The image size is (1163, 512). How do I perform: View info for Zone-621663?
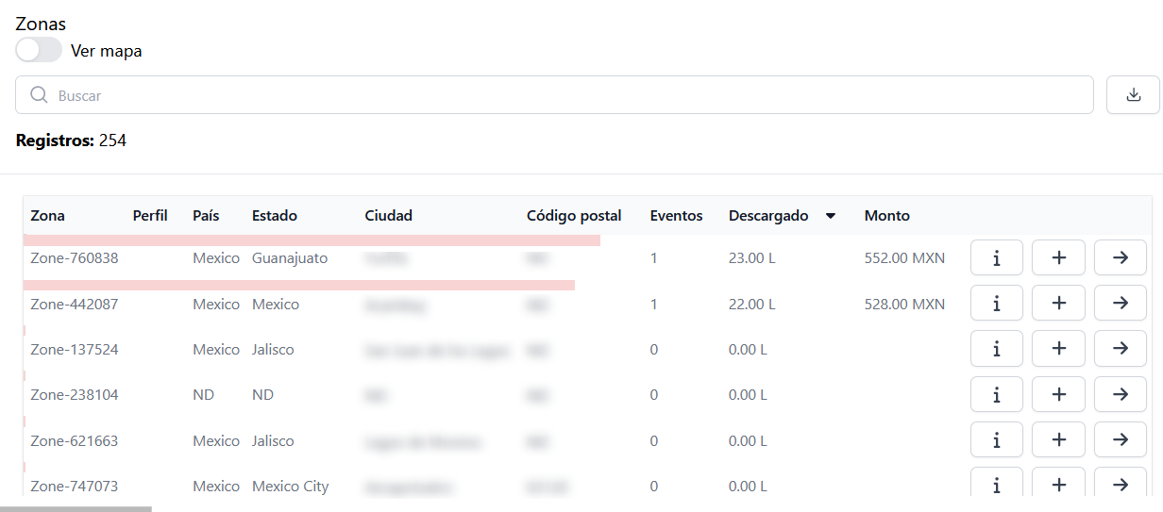996,440
